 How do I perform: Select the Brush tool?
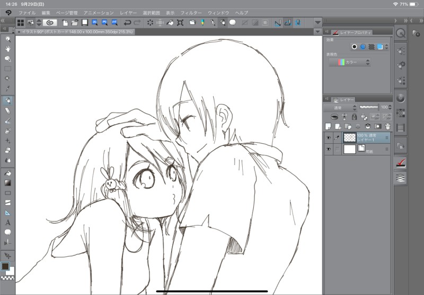(x=8, y=121)
